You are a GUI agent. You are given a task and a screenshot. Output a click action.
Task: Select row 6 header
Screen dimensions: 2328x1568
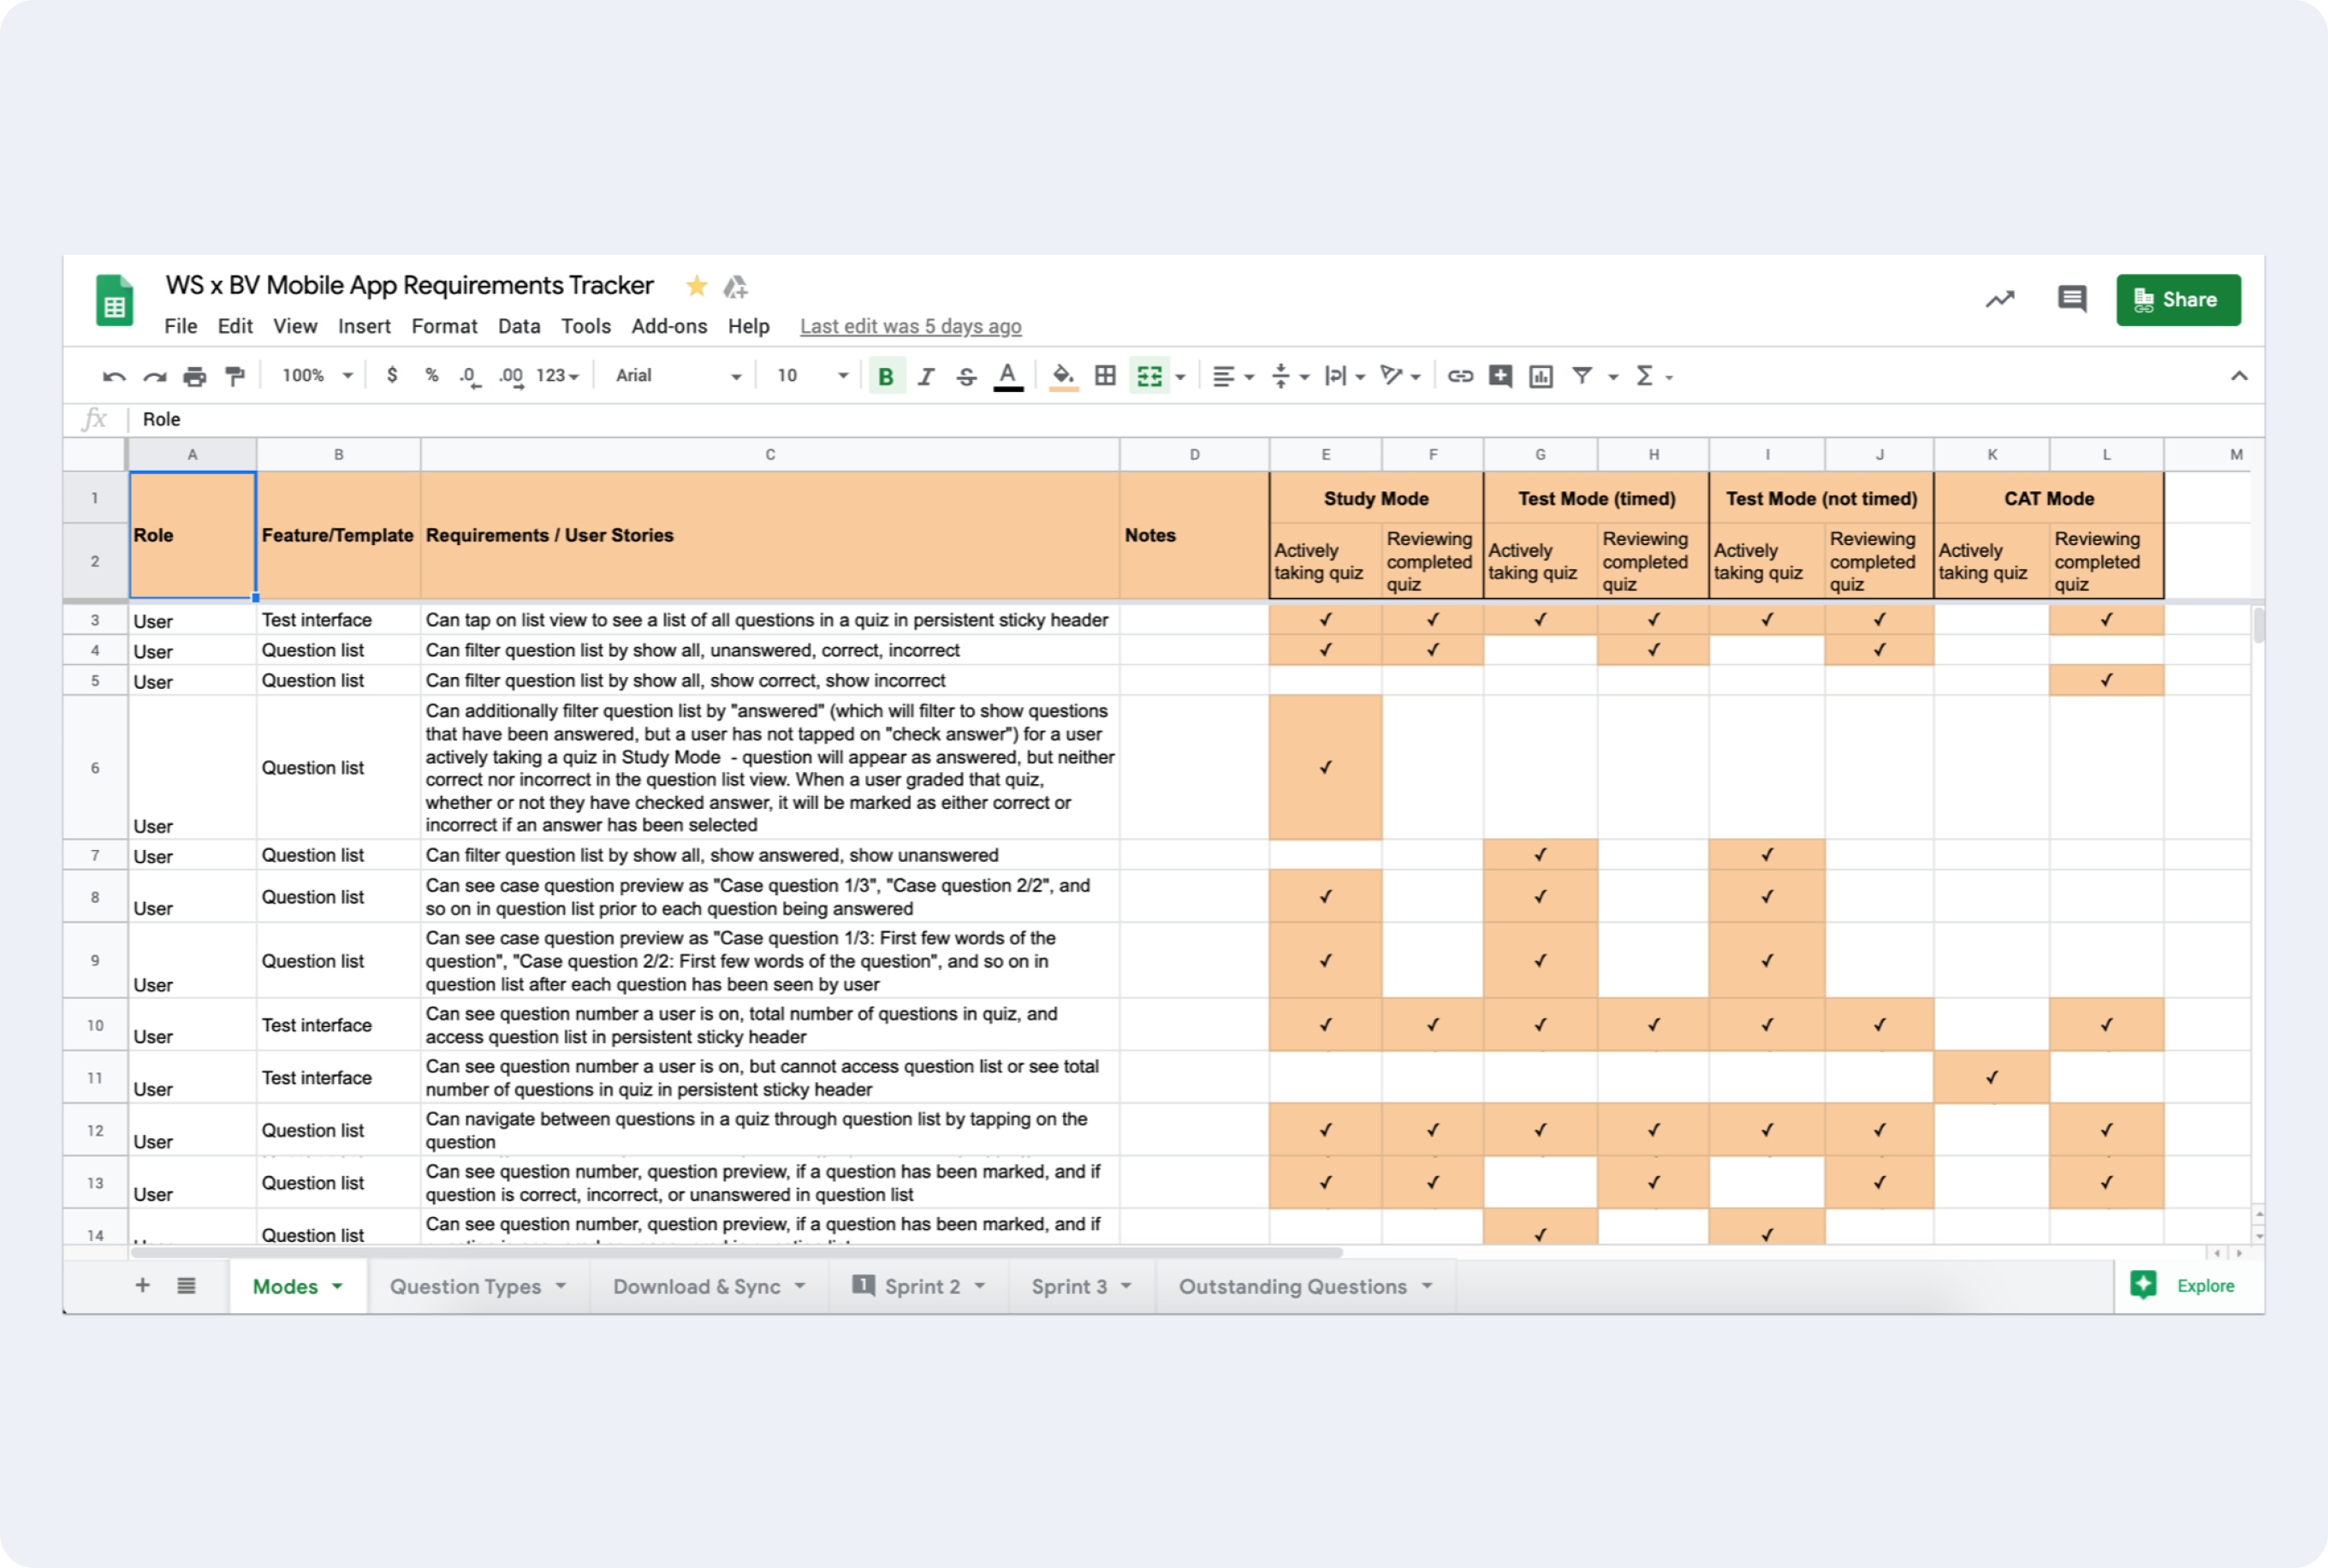(95, 768)
